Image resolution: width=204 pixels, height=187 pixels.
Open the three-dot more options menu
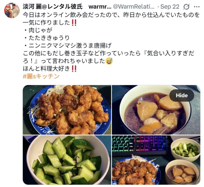tap(196, 7)
